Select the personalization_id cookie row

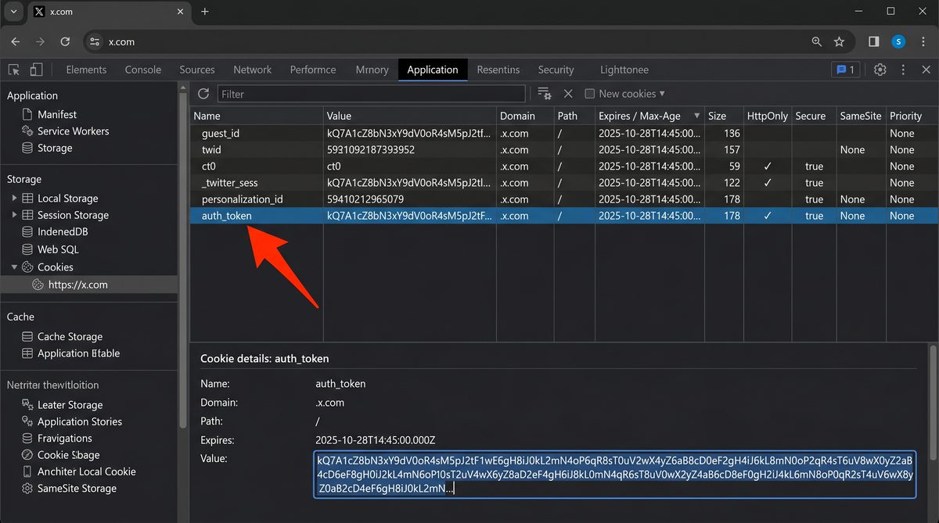click(x=562, y=199)
